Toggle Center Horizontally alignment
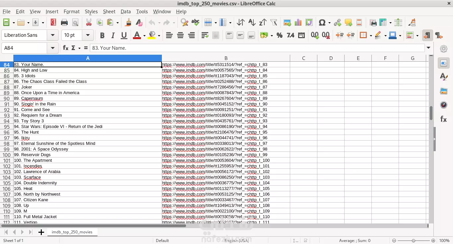The image size is (453, 244). point(180,35)
